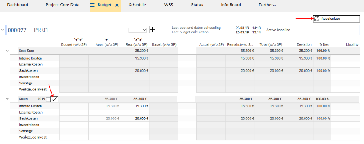The image size is (364, 144).
Task: Select the Budget (w/o SP) column header
Action: (74, 44)
